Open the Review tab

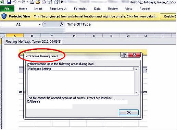(113, 9)
